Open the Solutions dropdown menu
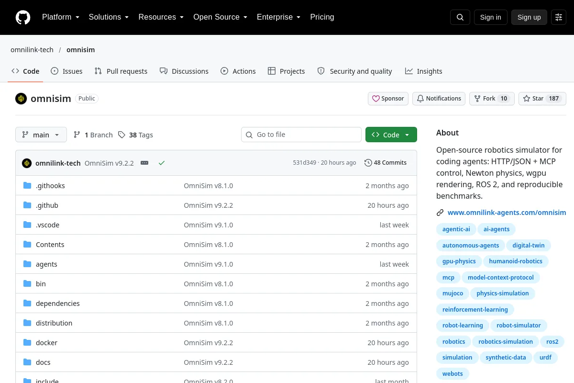Image resolution: width=574 pixels, height=383 pixels. click(109, 17)
